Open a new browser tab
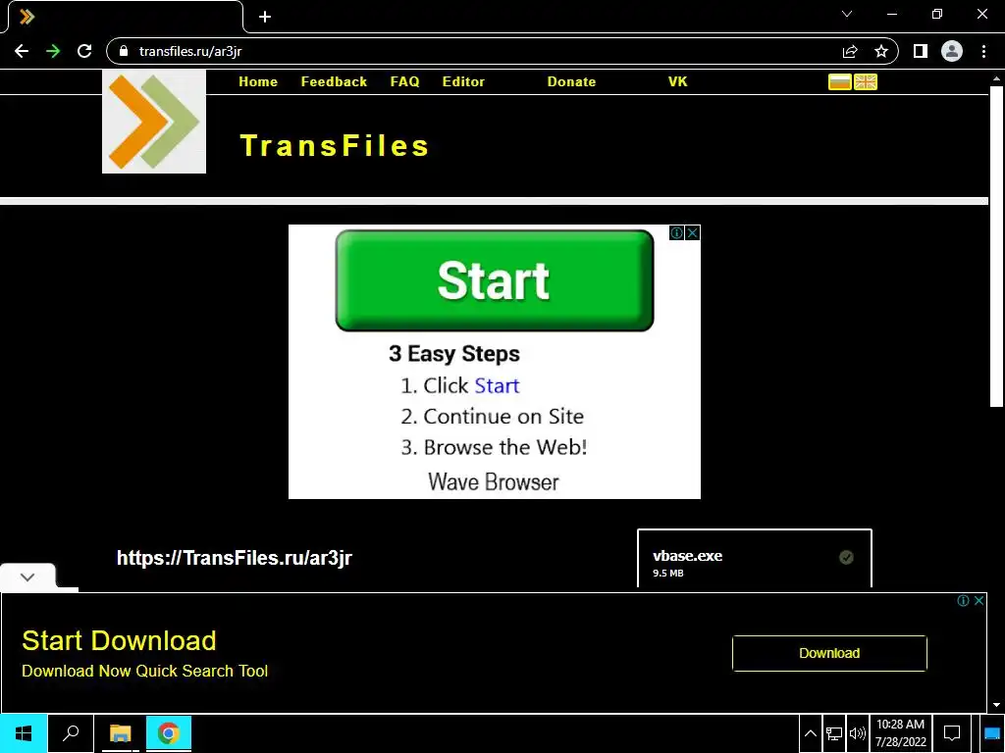The image size is (1005, 753). [265, 17]
